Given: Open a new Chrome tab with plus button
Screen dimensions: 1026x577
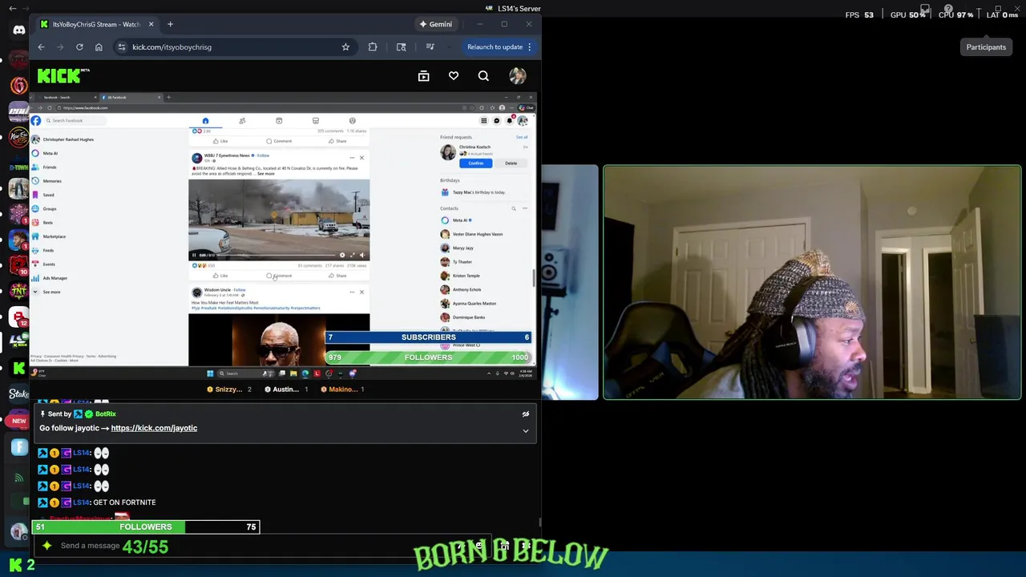Looking at the screenshot, I should click(x=170, y=24).
